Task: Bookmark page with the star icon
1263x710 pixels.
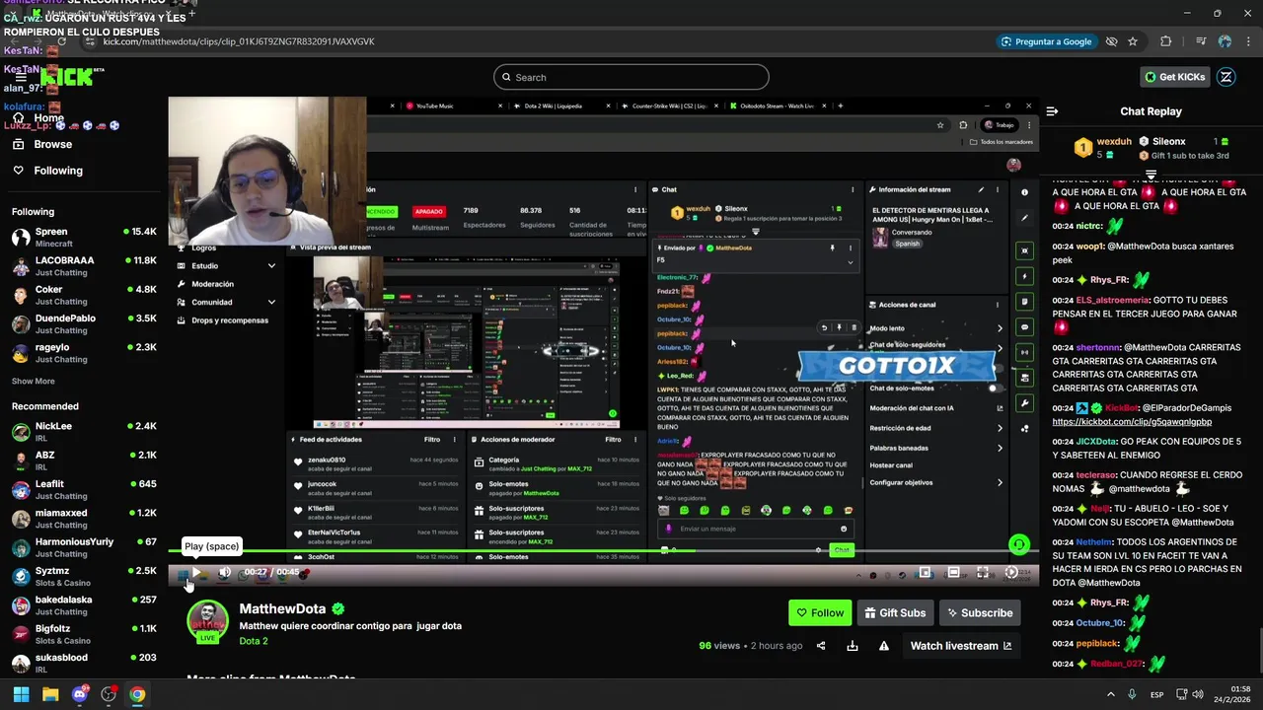Action: [1133, 41]
